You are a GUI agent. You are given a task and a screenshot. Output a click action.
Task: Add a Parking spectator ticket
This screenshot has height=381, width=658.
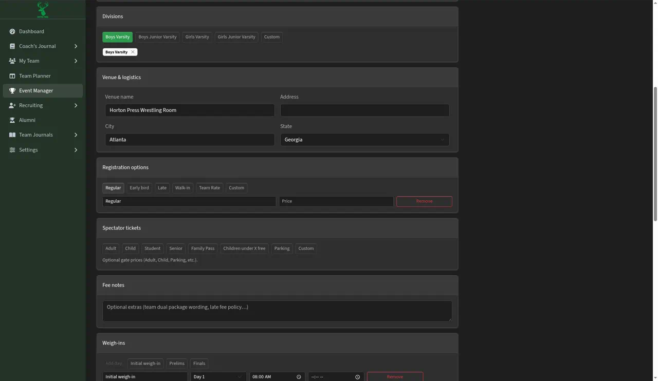282,249
